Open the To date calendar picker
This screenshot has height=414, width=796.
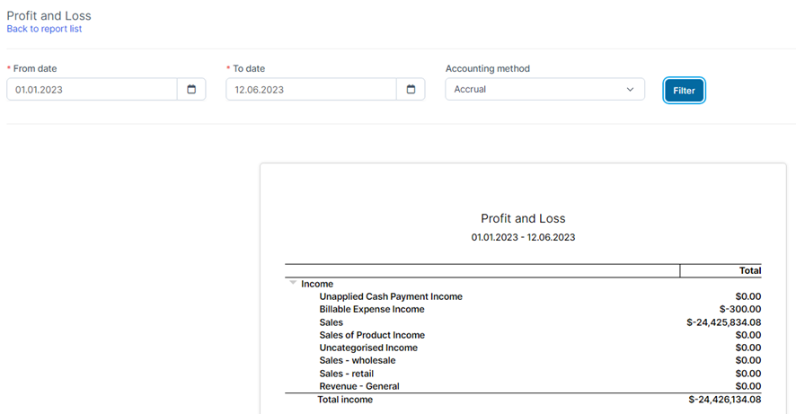[x=411, y=89]
